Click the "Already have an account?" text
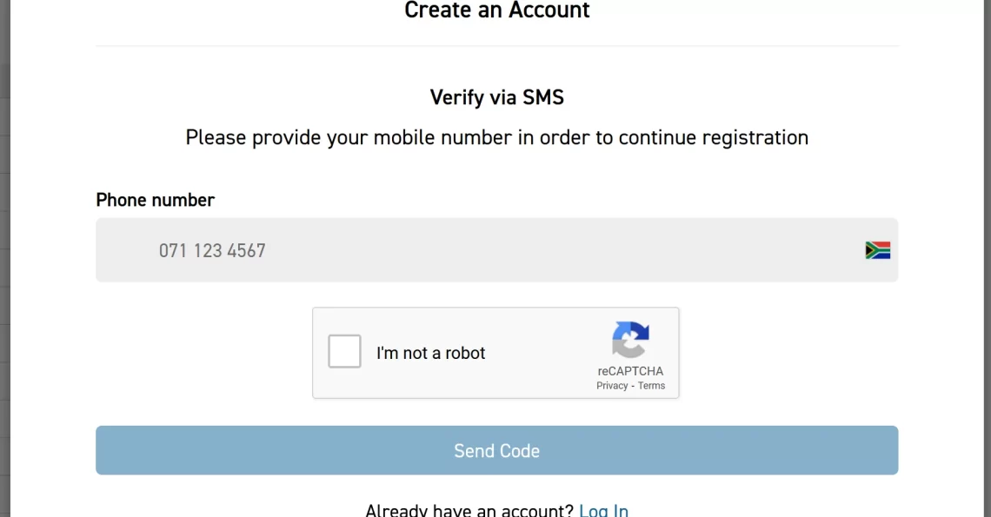Viewport: 991px width, 517px height. pyautogui.click(x=469, y=510)
